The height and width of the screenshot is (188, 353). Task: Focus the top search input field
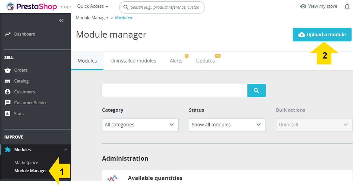click(162, 7)
